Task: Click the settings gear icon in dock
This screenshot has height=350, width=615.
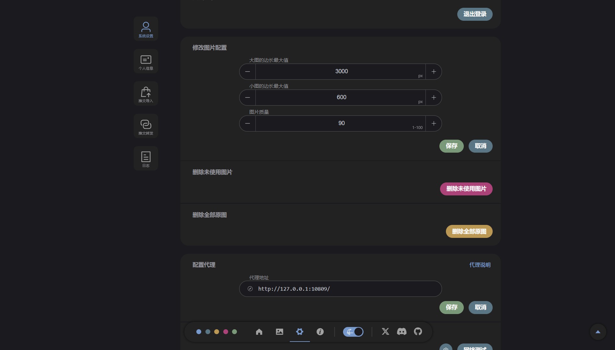Action: click(x=300, y=332)
